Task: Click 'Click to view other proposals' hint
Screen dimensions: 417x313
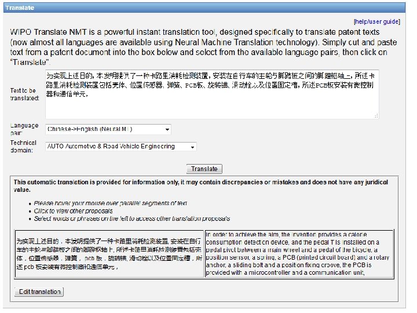Action: click(x=73, y=211)
